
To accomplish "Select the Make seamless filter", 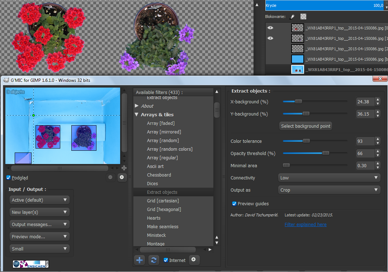I will point(162,227).
